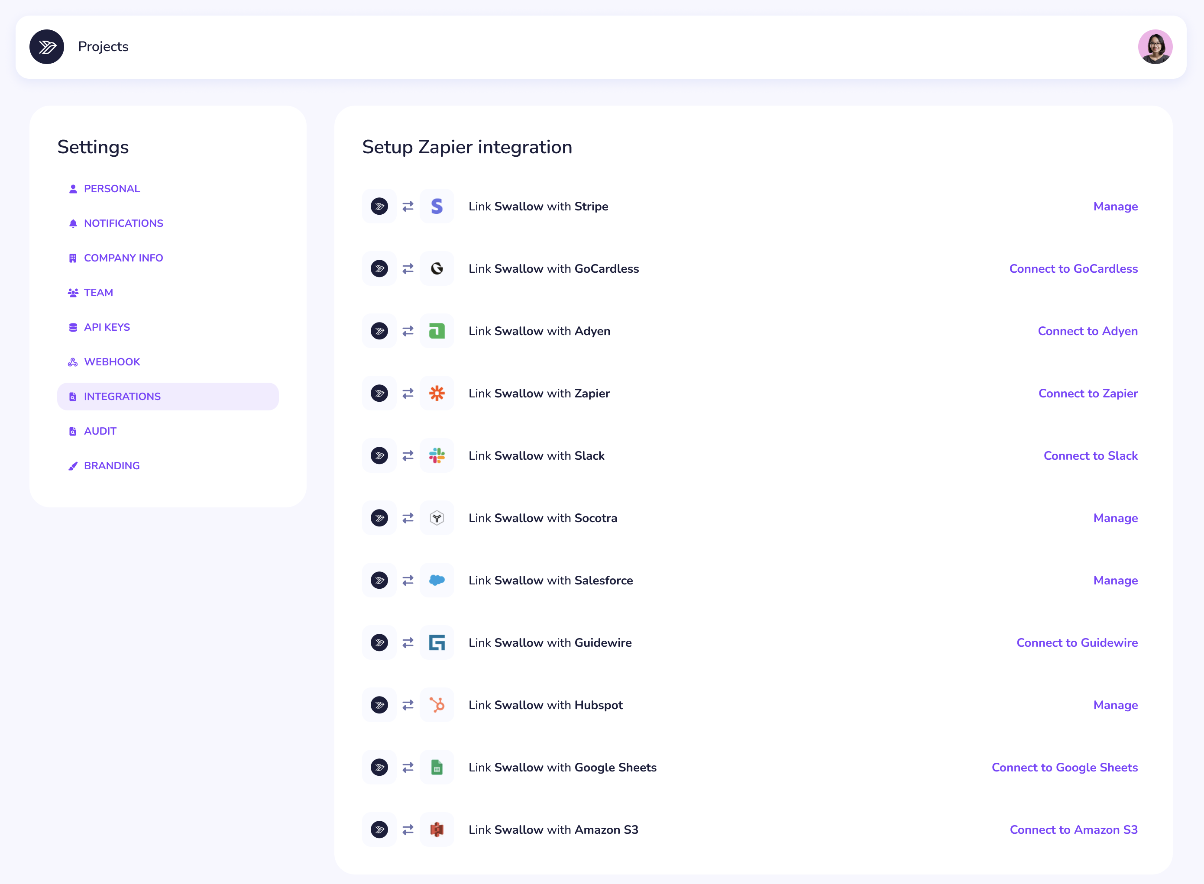Click the GoCardless logo icon
Screen dimensions: 1204x884
tap(436, 269)
